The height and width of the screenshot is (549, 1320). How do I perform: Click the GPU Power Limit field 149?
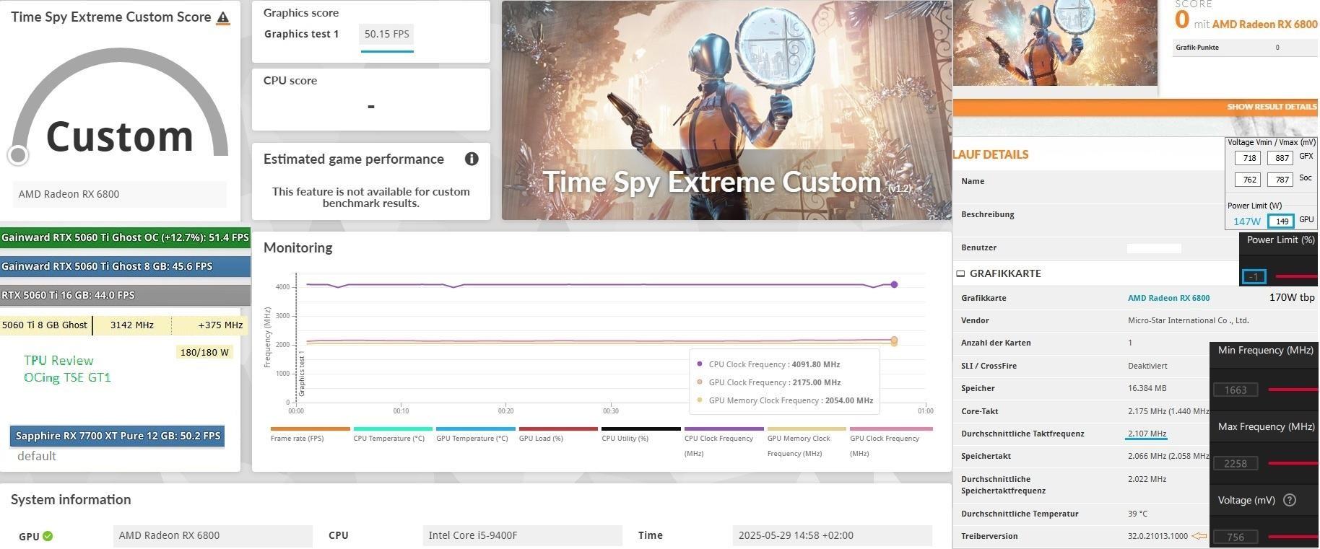[1281, 221]
